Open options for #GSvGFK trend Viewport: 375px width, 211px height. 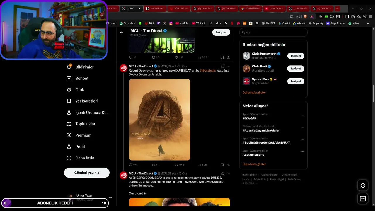tap(302, 115)
